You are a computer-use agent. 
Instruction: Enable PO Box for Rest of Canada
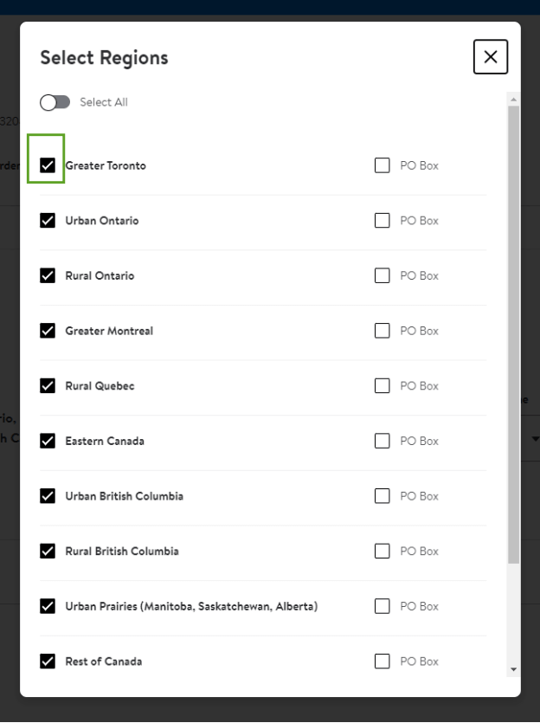(x=382, y=662)
